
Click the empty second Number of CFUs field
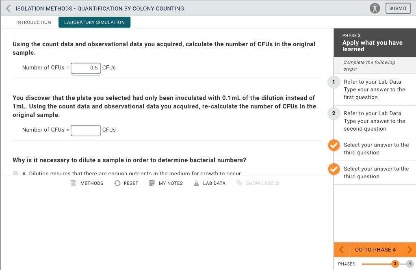[86, 130]
